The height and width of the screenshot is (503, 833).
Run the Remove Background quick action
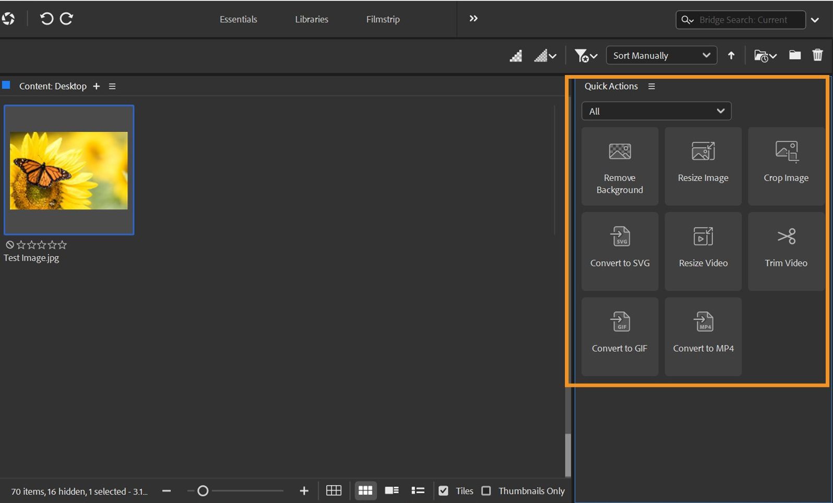(x=620, y=166)
